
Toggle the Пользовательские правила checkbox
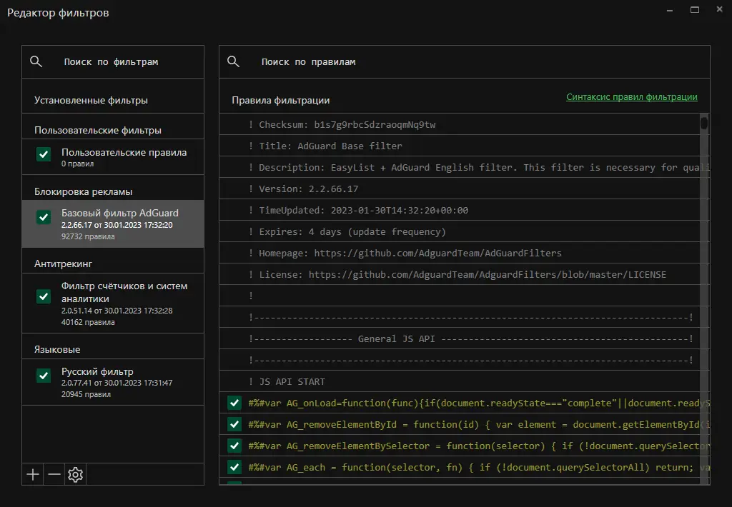[44, 154]
